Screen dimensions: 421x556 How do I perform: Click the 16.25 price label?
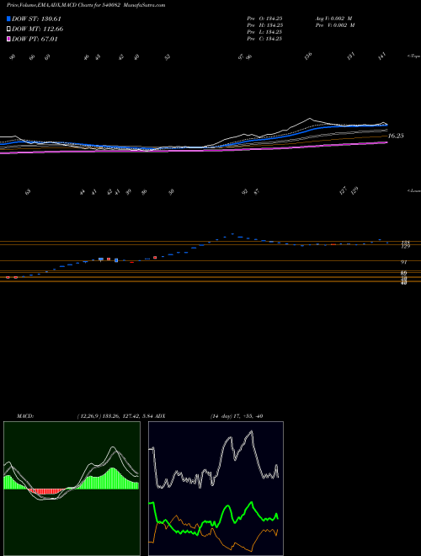[396, 136]
